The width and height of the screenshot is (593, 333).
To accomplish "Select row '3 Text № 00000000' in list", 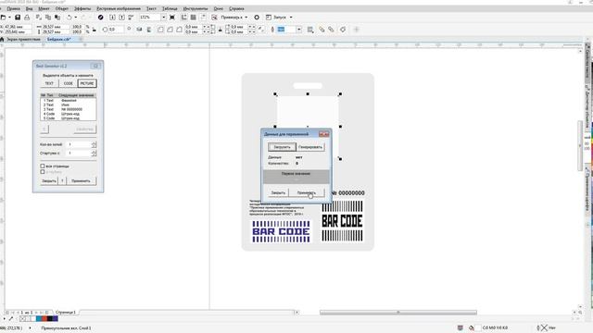I will coord(68,109).
